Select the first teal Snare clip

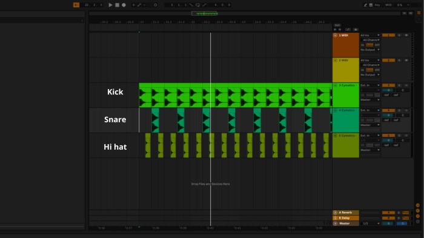(155, 121)
